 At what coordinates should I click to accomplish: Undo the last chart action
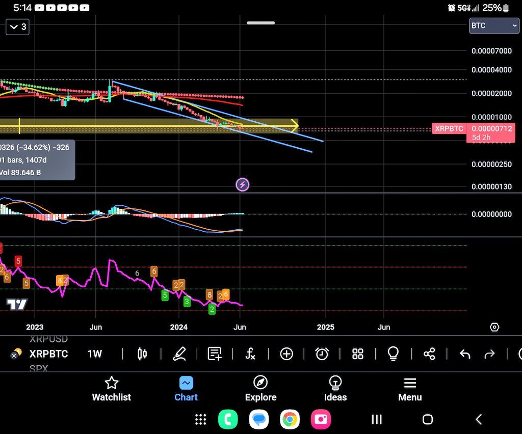(465, 354)
